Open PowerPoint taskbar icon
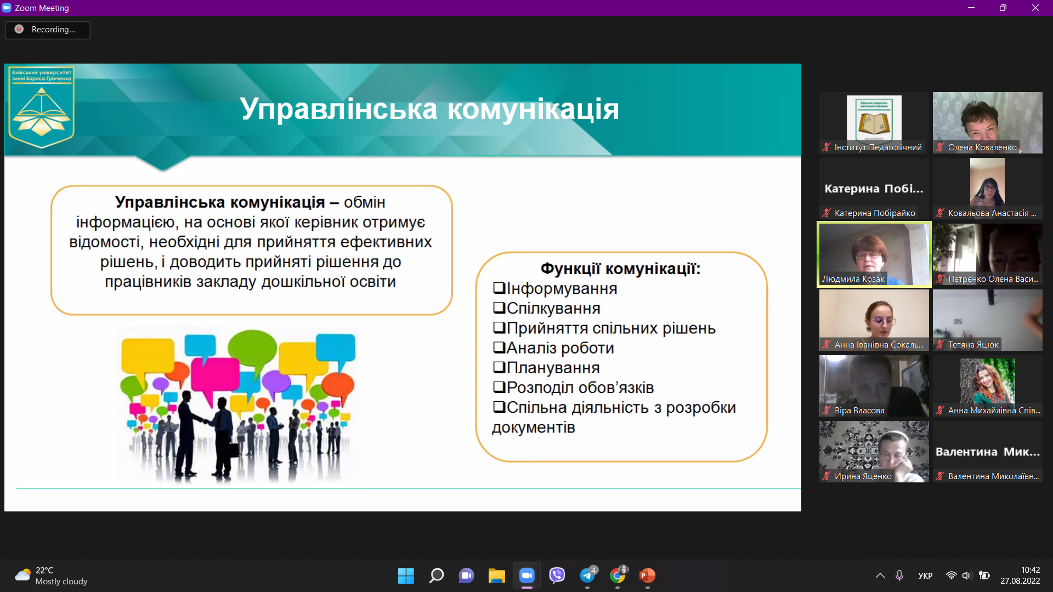This screenshot has height=592, width=1053. pyautogui.click(x=647, y=576)
